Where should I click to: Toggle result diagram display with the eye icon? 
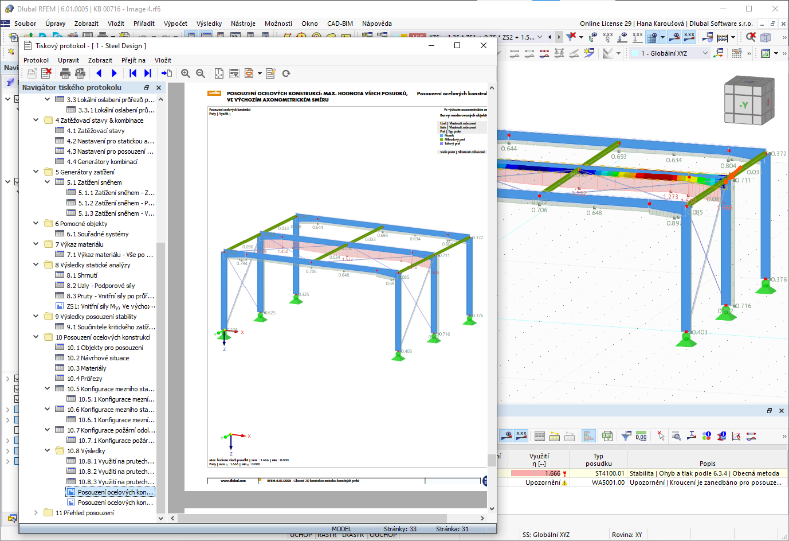point(508,436)
